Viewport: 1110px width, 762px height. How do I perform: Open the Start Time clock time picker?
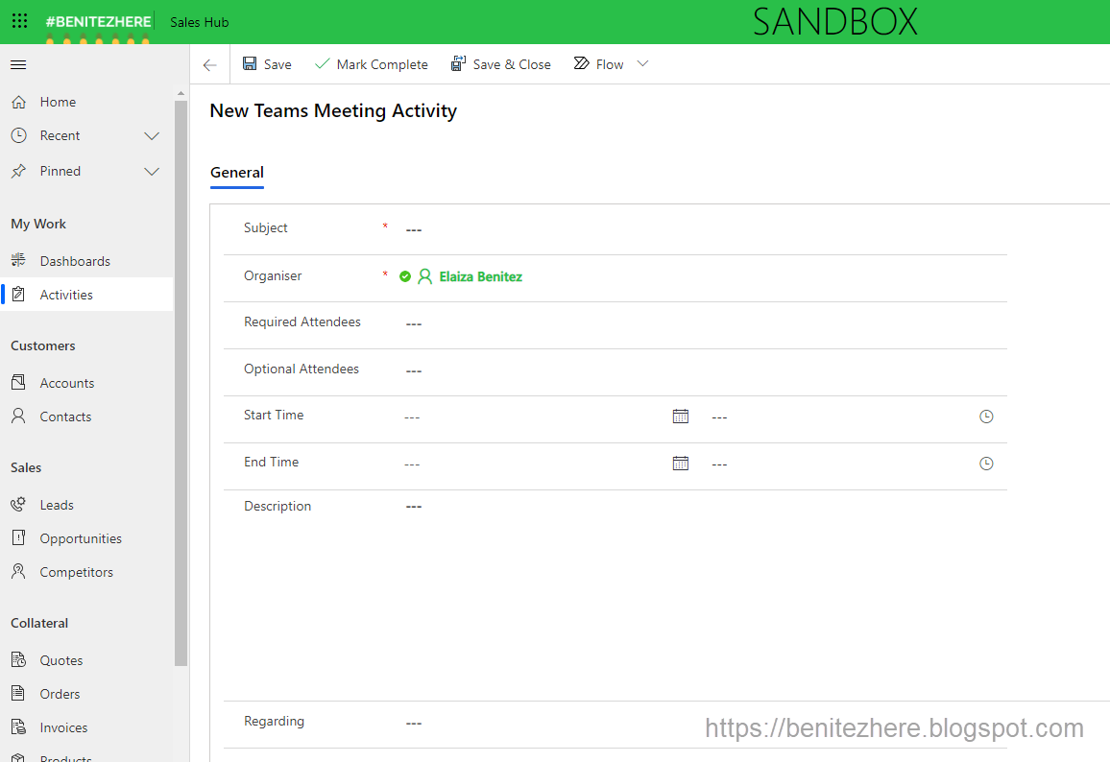click(x=986, y=416)
